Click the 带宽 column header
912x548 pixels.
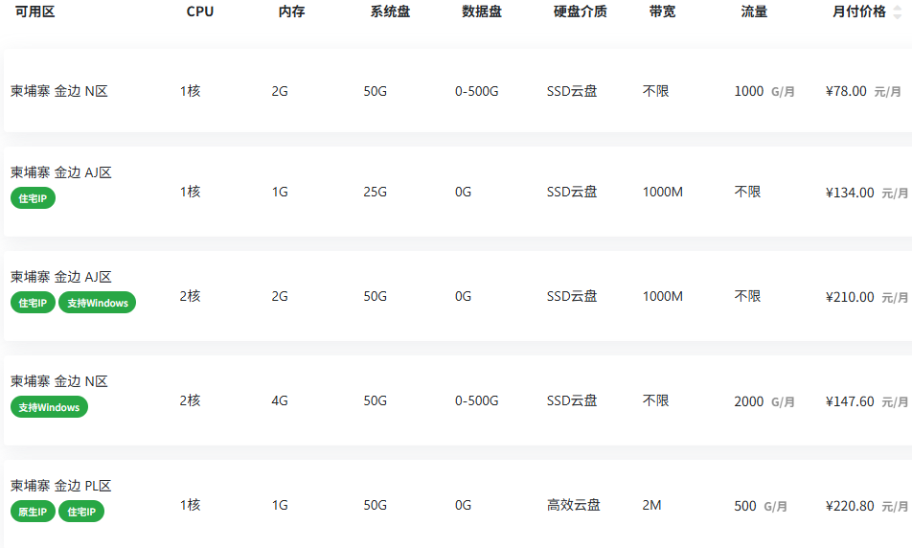(x=662, y=12)
